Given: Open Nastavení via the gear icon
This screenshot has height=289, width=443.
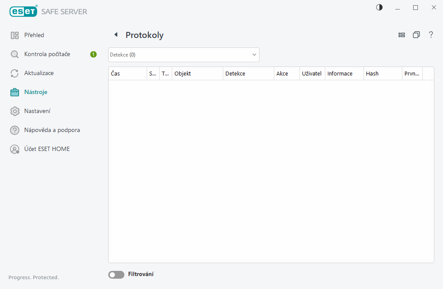Looking at the screenshot, I should (x=15, y=111).
